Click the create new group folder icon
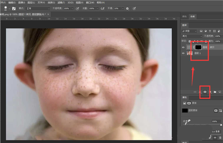This screenshot has width=223, height=143. [x=215, y=92]
